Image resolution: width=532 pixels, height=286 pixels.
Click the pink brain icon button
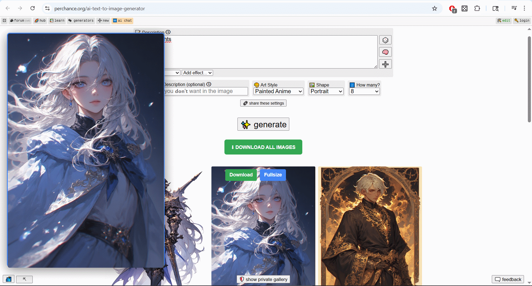coord(385,52)
